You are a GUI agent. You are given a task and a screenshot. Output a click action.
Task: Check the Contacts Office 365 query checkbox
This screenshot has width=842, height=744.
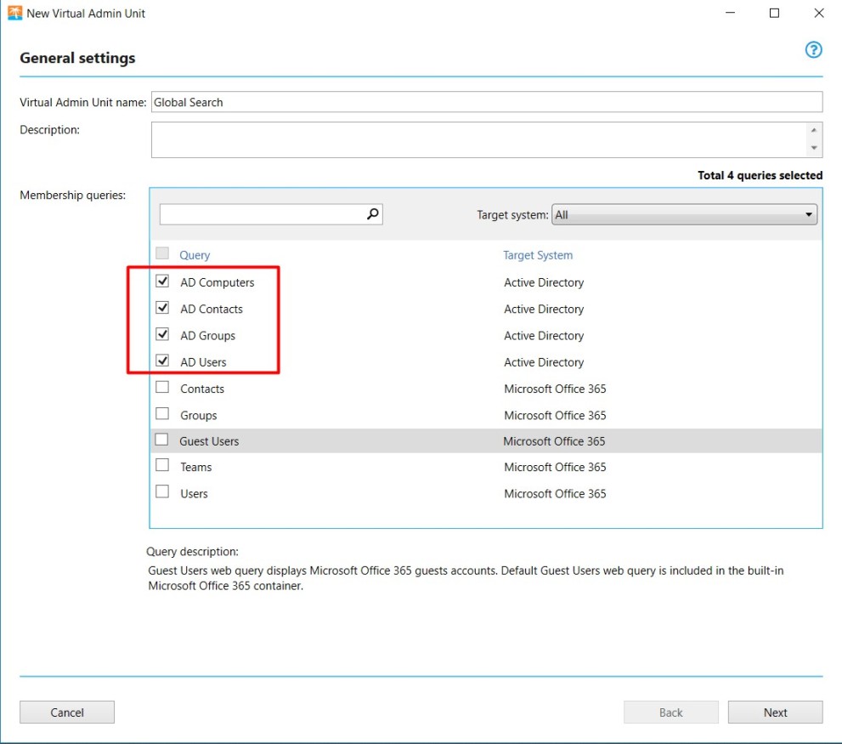tap(162, 387)
